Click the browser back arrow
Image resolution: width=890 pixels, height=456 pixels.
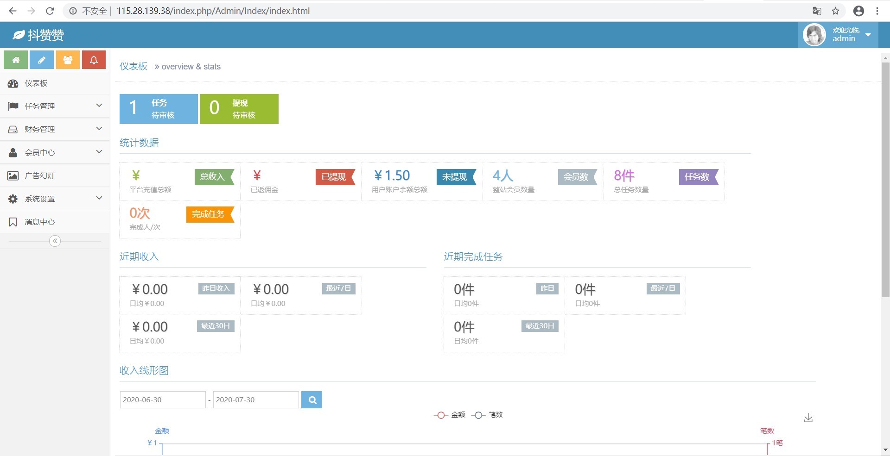click(13, 11)
